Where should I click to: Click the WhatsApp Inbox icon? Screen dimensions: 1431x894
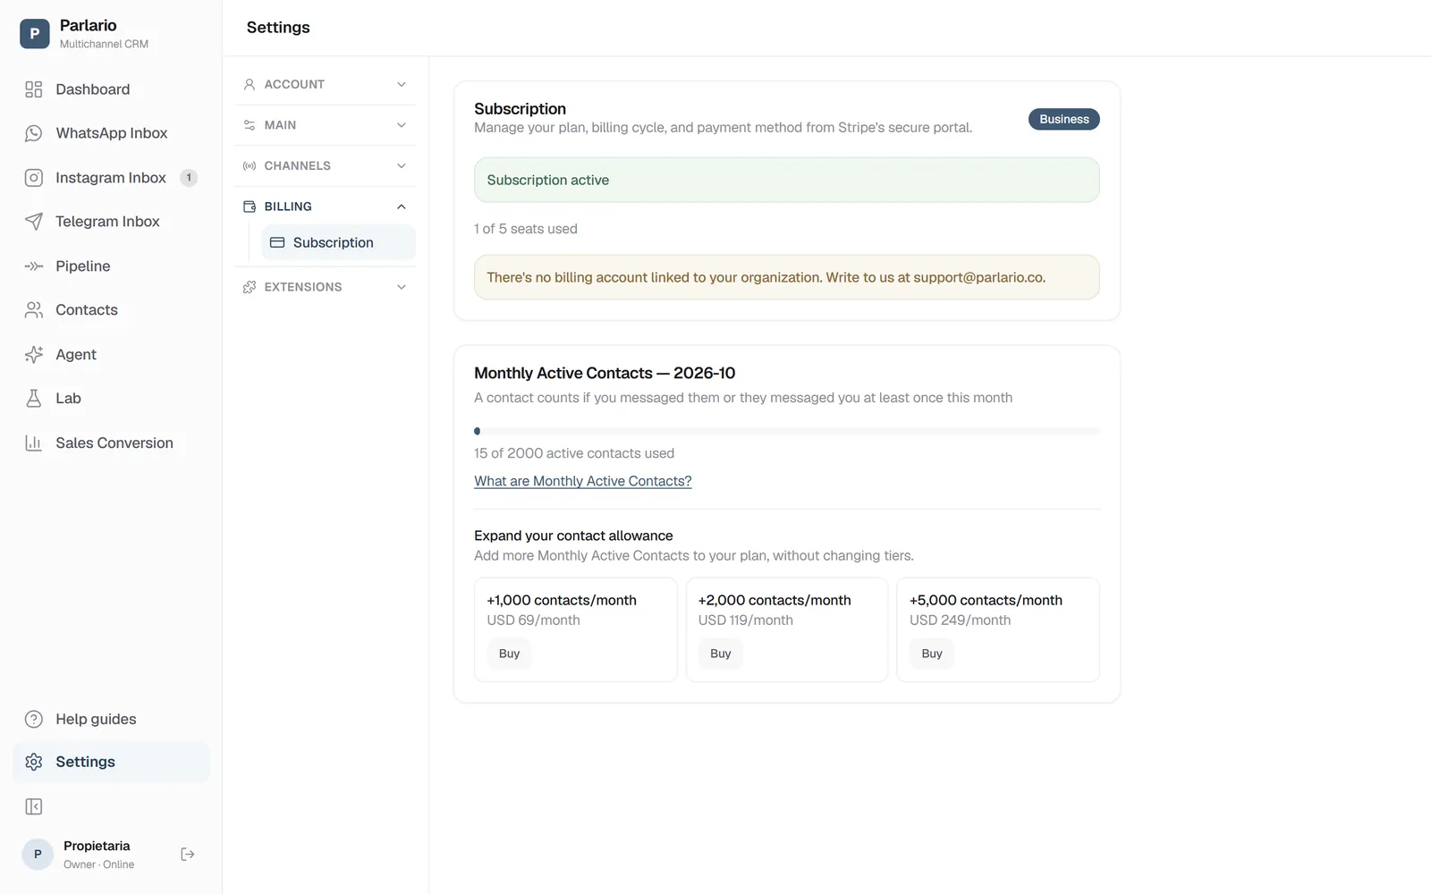[34, 133]
